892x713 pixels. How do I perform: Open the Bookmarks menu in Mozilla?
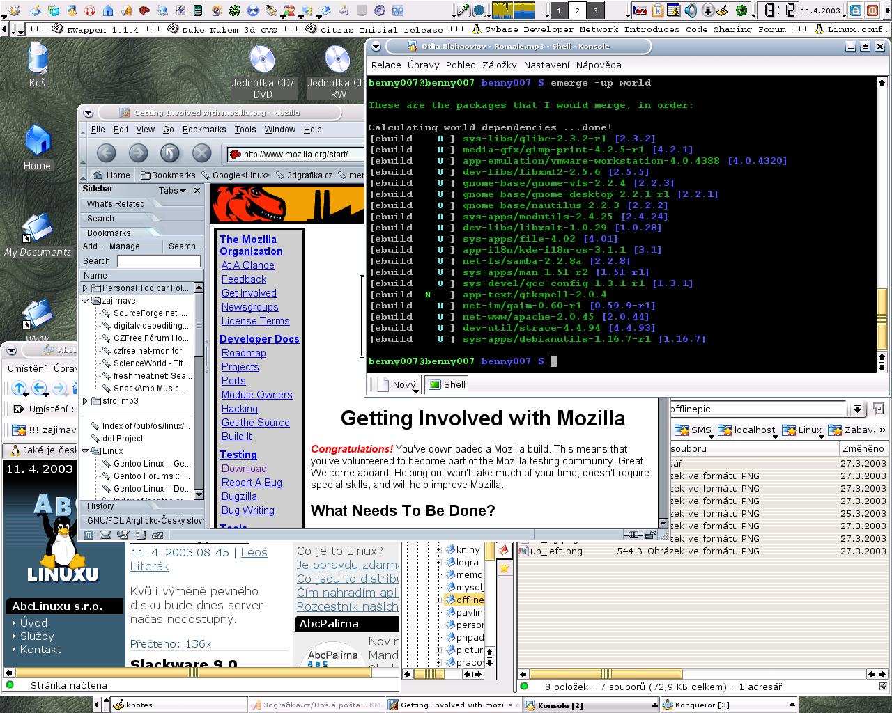click(x=204, y=130)
